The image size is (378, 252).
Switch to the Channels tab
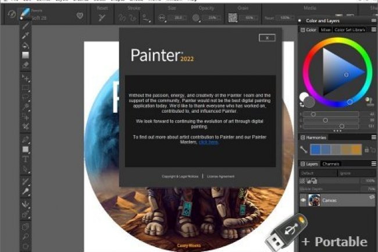(x=331, y=164)
